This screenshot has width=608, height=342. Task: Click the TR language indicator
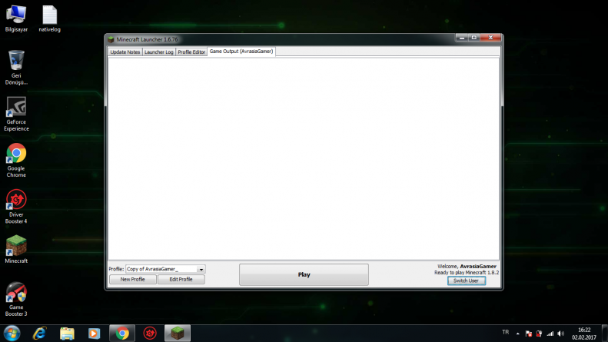click(506, 332)
